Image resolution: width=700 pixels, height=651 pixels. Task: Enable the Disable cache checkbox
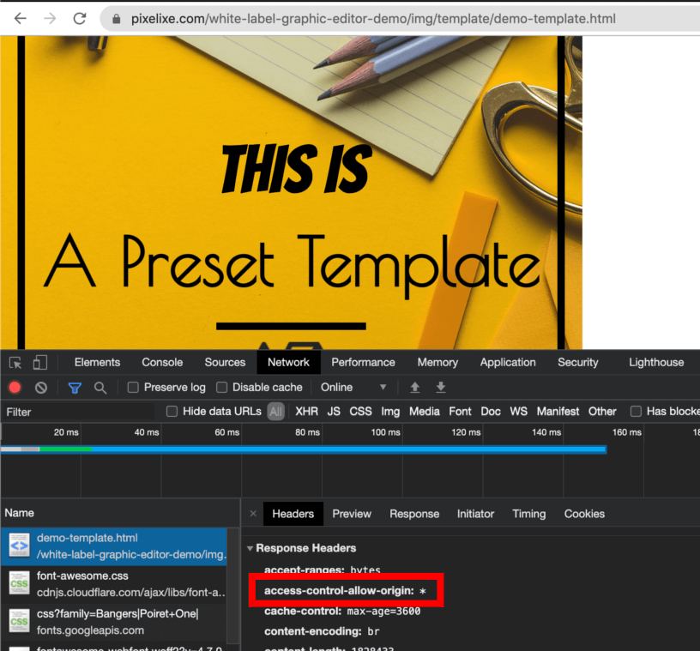click(x=222, y=388)
